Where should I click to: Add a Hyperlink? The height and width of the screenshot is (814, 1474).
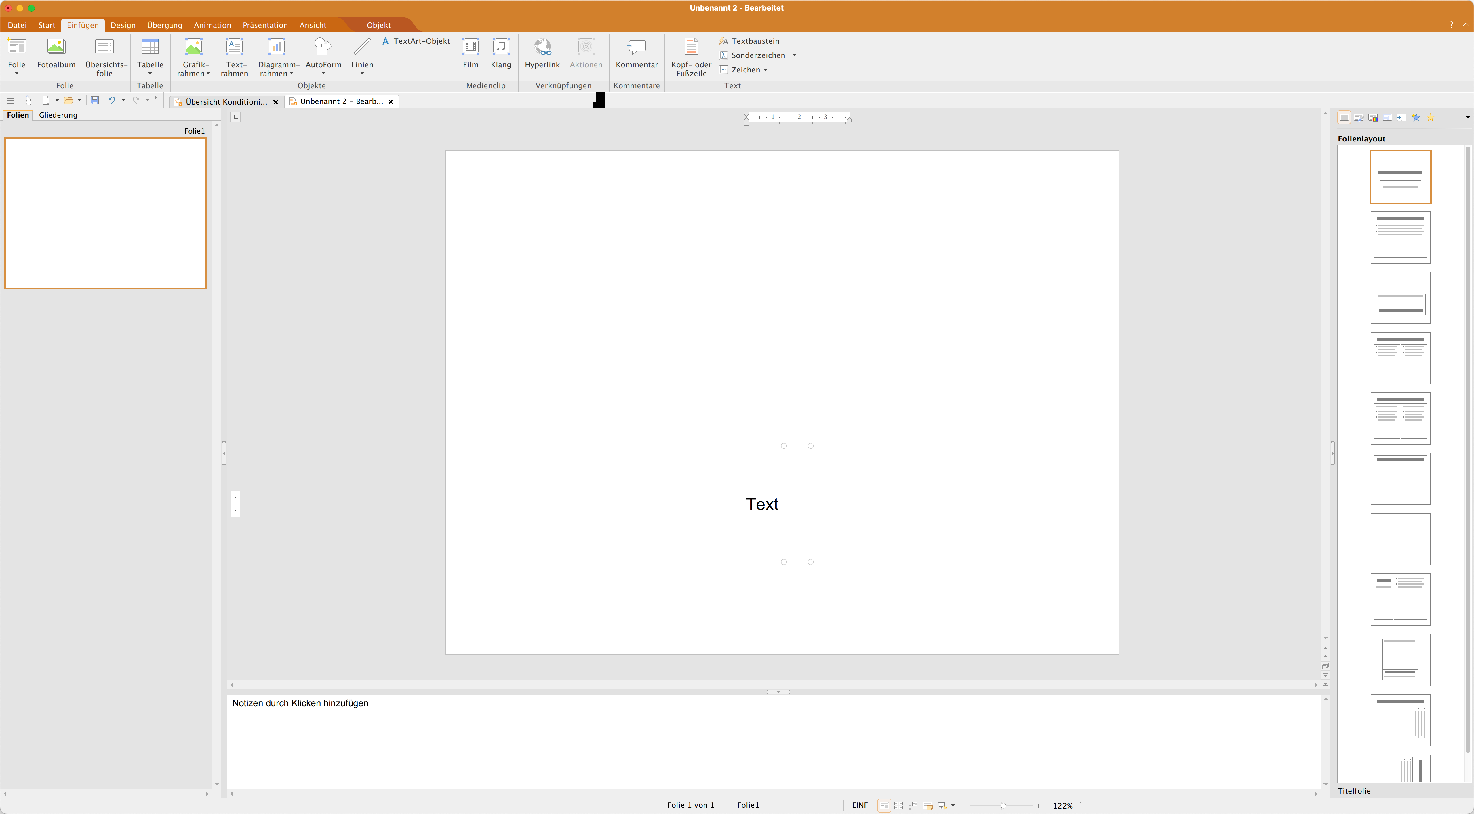click(542, 53)
